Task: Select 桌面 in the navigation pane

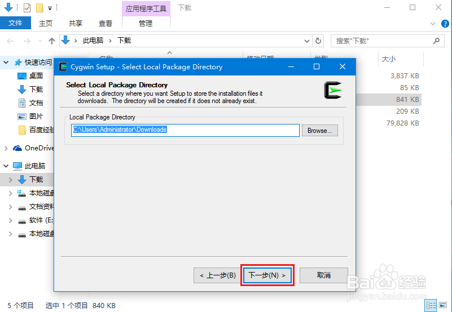Action: tap(36, 75)
